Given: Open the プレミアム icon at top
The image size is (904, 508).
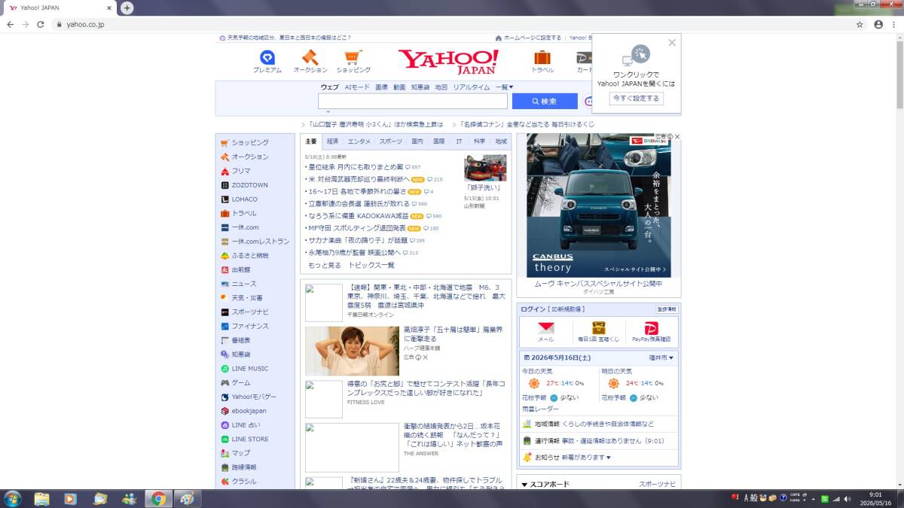Looking at the screenshot, I should tap(267, 58).
